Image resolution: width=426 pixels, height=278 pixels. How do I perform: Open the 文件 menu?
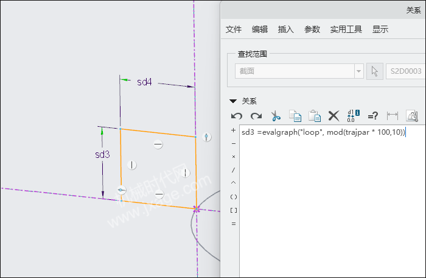pyautogui.click(x=233, y=29)
